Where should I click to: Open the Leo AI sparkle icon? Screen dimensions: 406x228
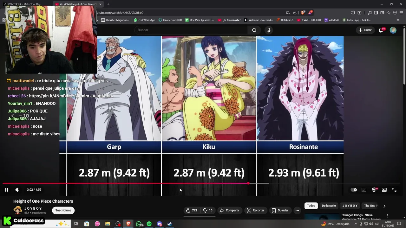pos(389,13)
